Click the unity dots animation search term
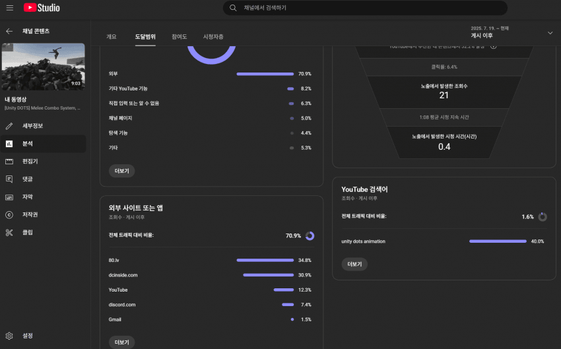 click(364, 241)
